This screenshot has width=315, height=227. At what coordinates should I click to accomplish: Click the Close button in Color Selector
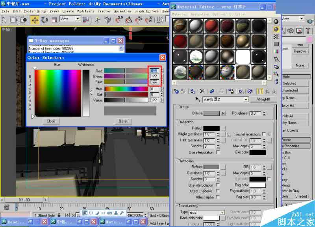[x=50, y=121]
